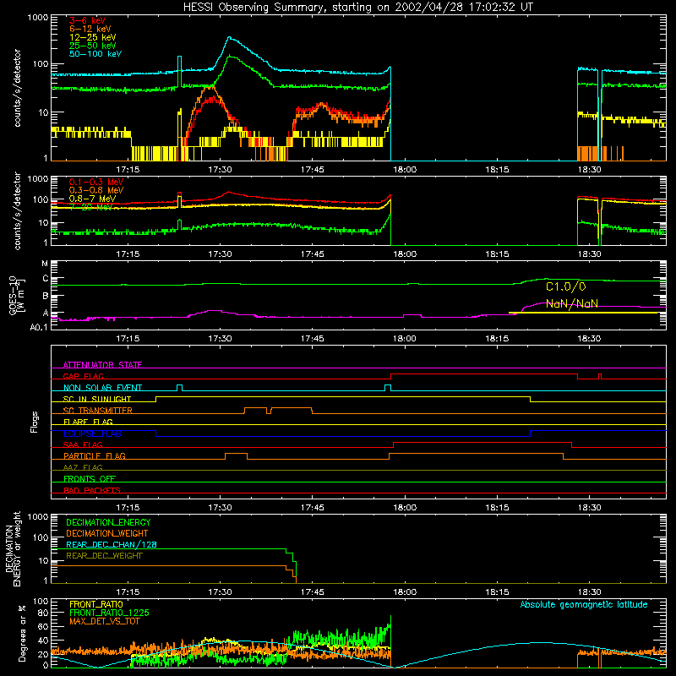The image size is (676, 676).
Task: Click the REAR_DEC_CHAN/128 legend label
Action: [x=112, y=544]
